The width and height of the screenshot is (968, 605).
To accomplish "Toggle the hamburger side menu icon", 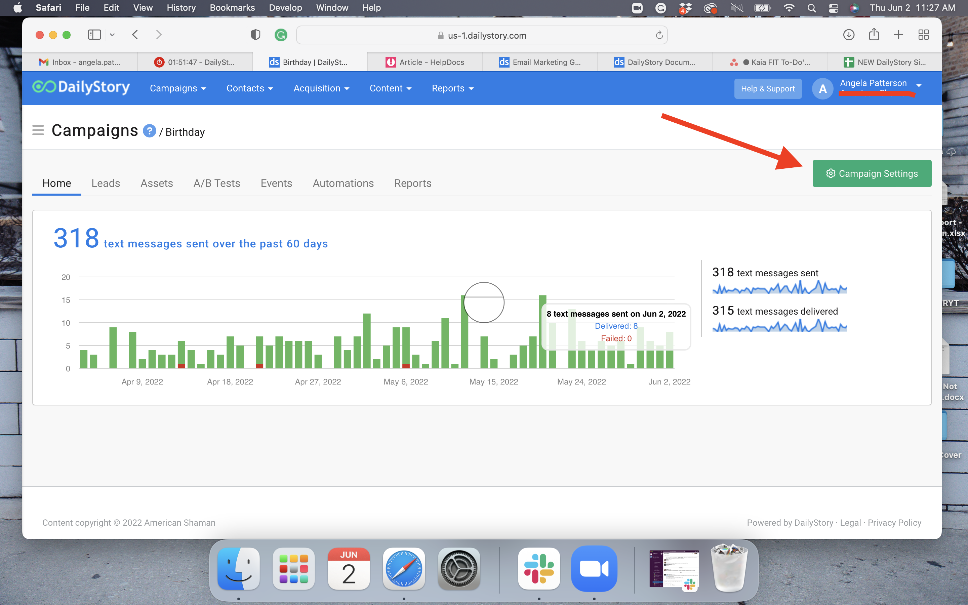I will pos(38,130).
